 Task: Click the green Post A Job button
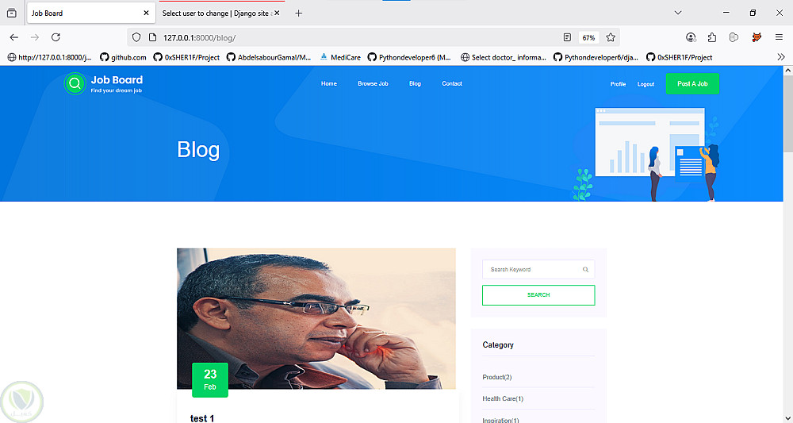click(x=692, y=84)
